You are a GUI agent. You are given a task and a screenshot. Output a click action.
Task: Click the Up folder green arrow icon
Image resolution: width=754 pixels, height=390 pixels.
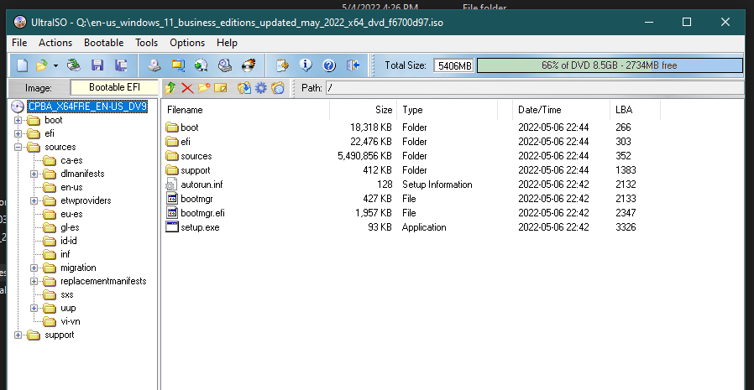(x=170, y=88)
